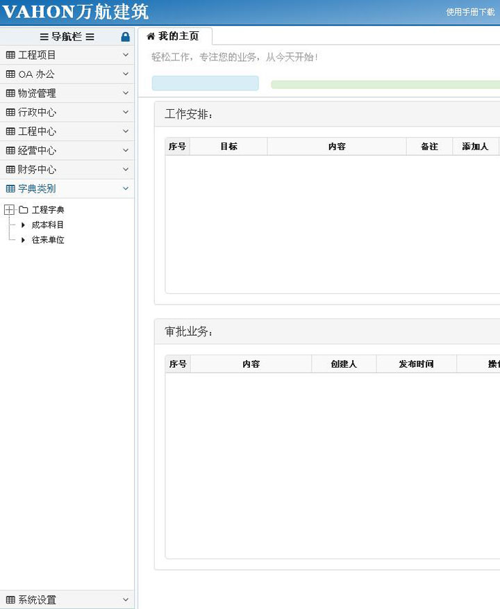Click the grid icon beside 财务中心
The height and width of the screenshot is (609, 500).
tap(10, 170)
